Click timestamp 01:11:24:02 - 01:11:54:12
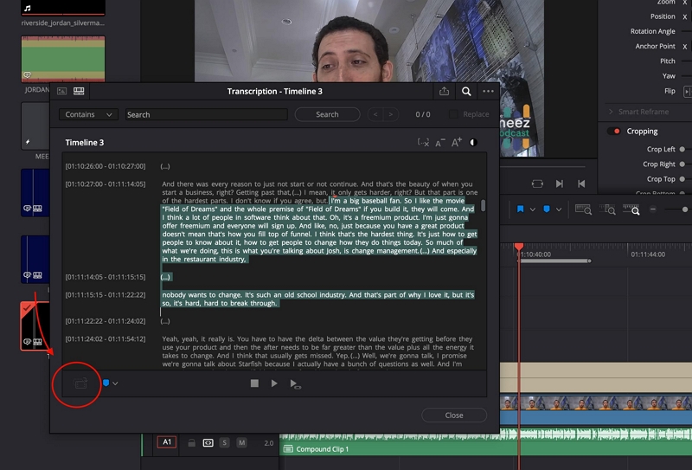Viewport: 692px width, 470px height. click(105, 338)
